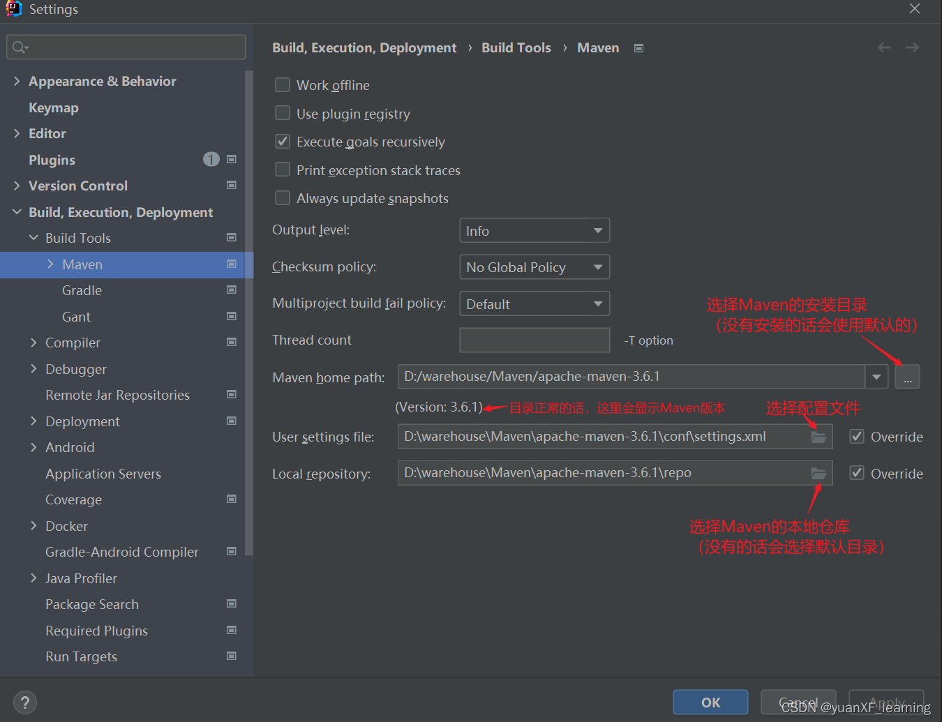
Task: Expand Appearance & Behavior section
Action: (17, 81)
